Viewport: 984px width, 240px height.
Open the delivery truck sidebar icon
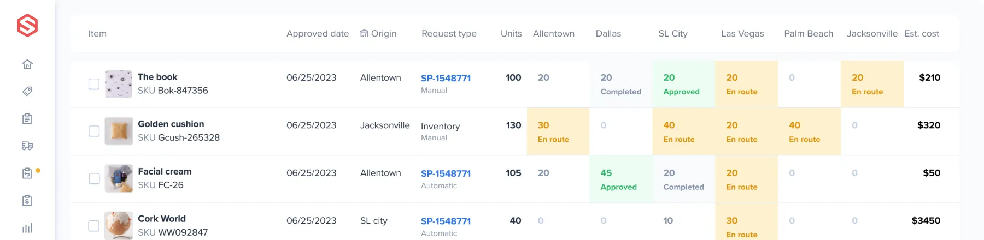click(27, 146)
